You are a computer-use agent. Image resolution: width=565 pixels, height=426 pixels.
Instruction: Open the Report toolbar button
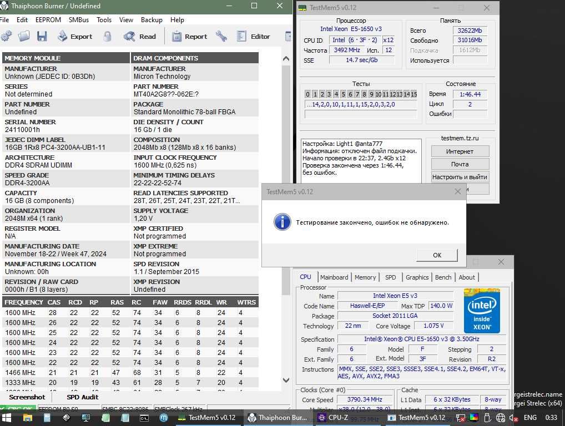click(189, 37)
